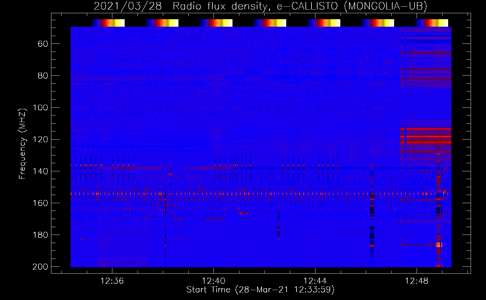486x300 pixels.
Task: Click the 12:36 time tick label
Action: 112,281
